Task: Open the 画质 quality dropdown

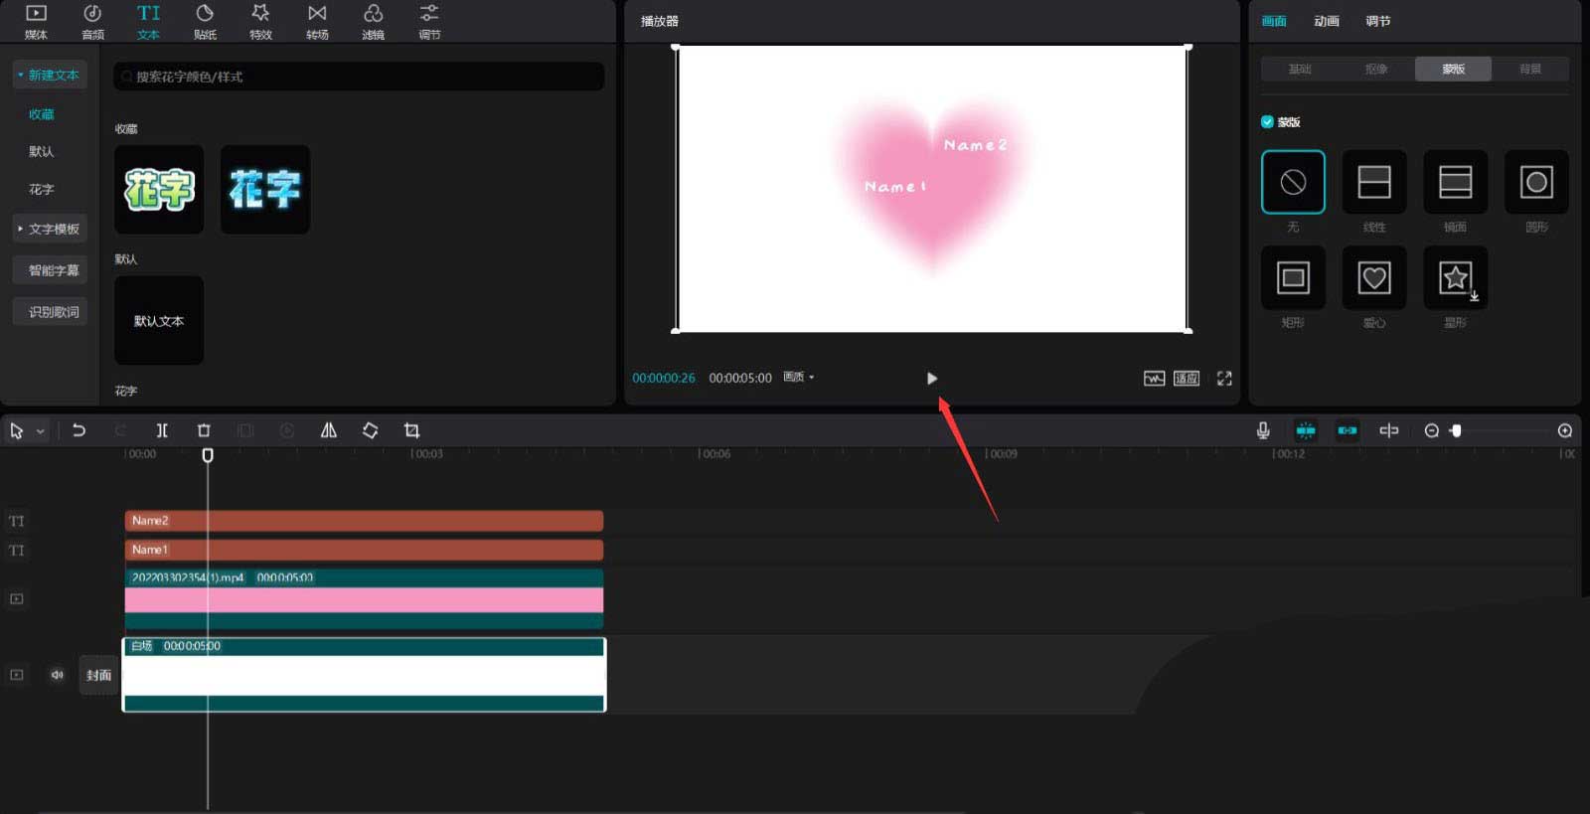Action: [x=798, y=378]
